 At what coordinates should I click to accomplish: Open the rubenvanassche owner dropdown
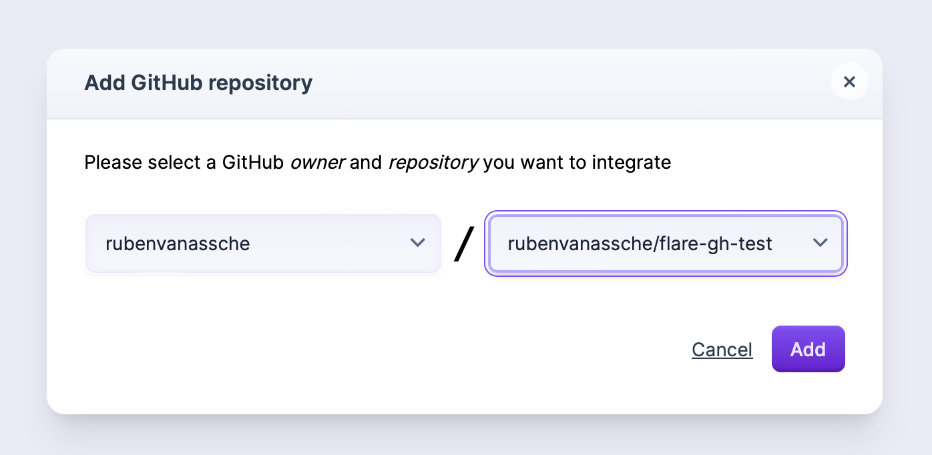tap(263, 244)
